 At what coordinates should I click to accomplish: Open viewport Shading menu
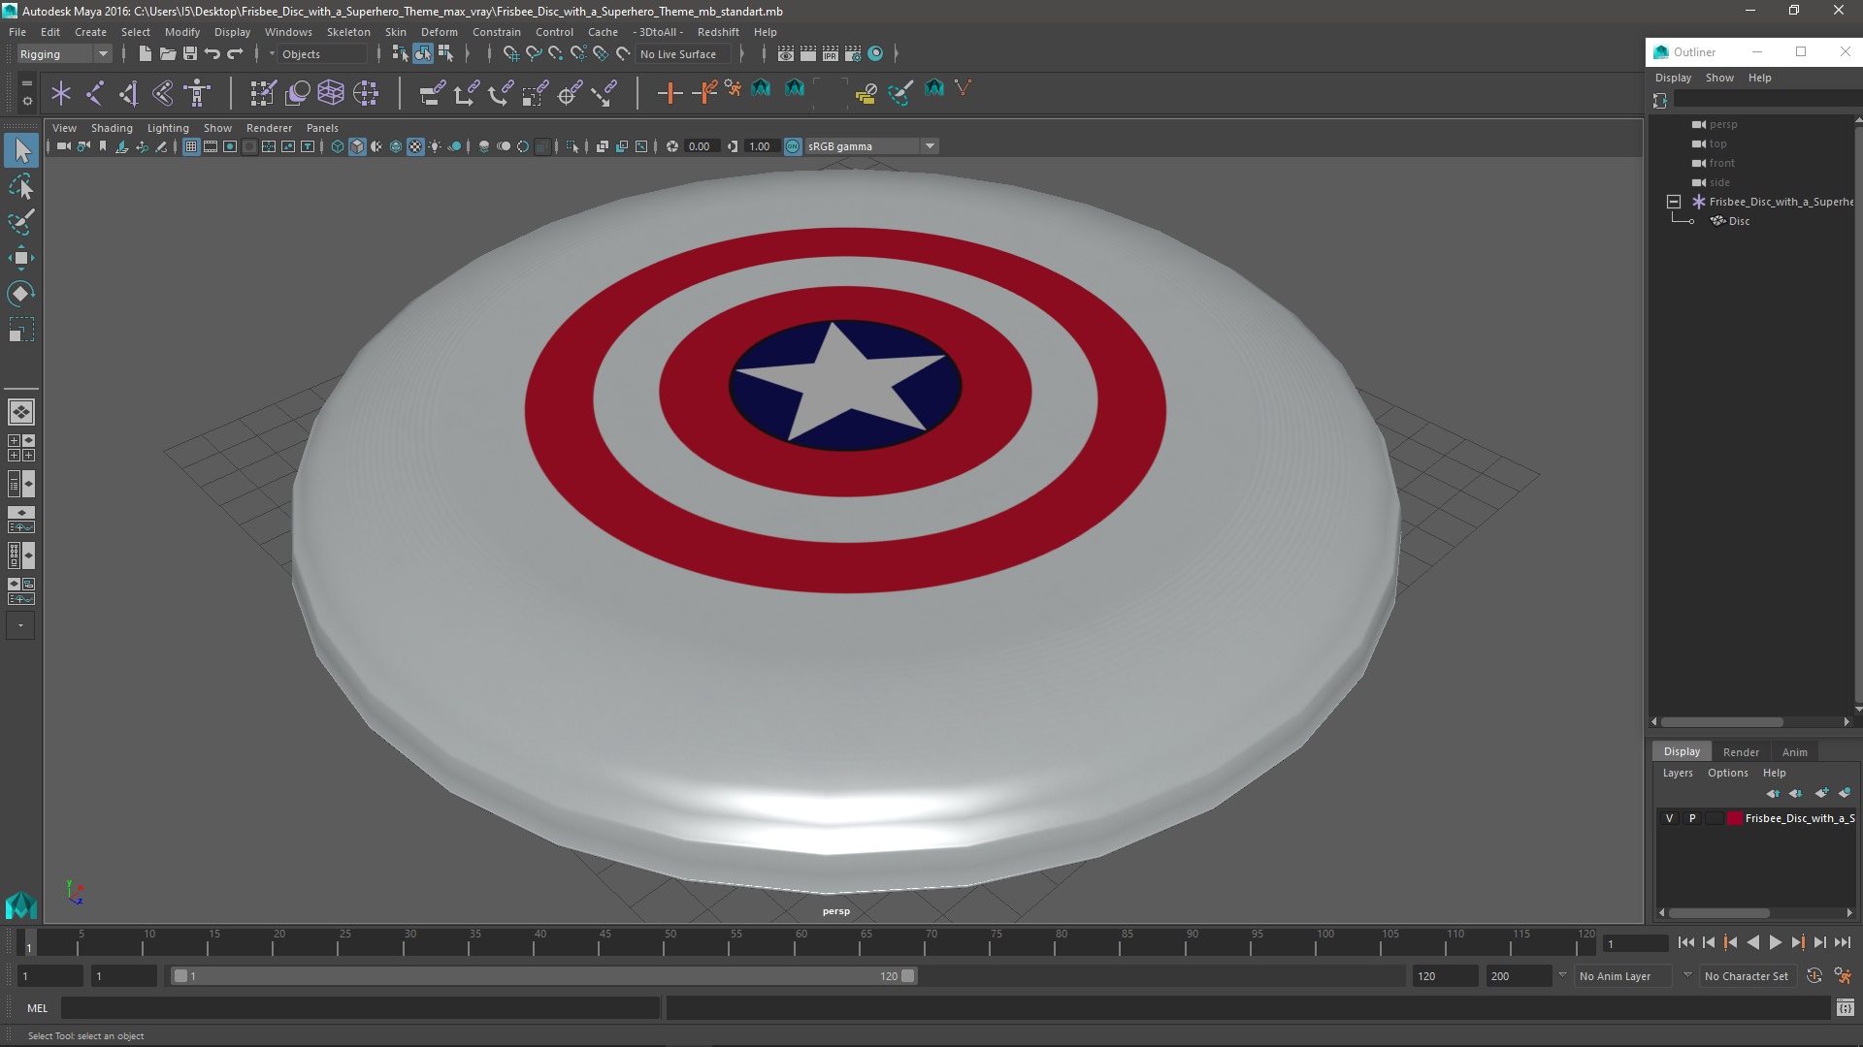coord(112,128)
